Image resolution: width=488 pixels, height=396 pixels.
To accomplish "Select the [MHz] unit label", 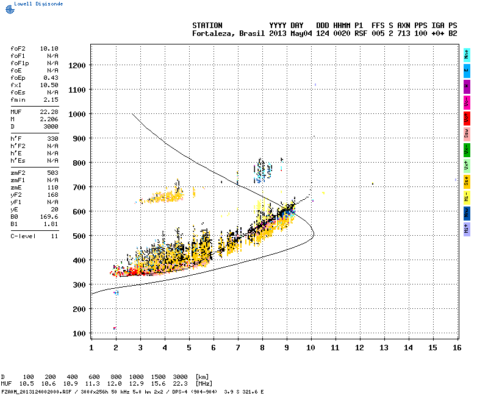I will tap(204, 384).
